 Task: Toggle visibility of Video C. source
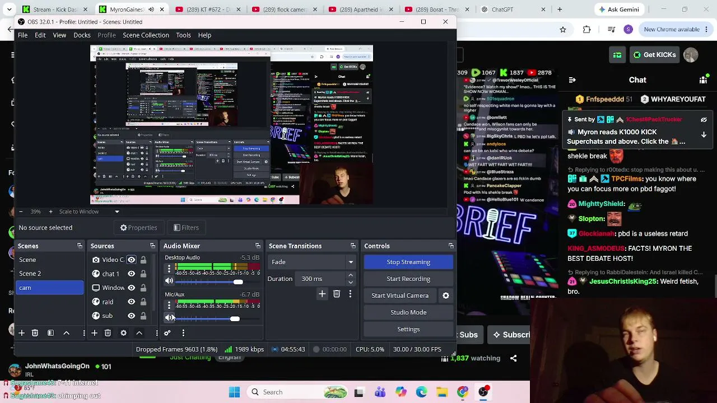click(x=131, y=260)
